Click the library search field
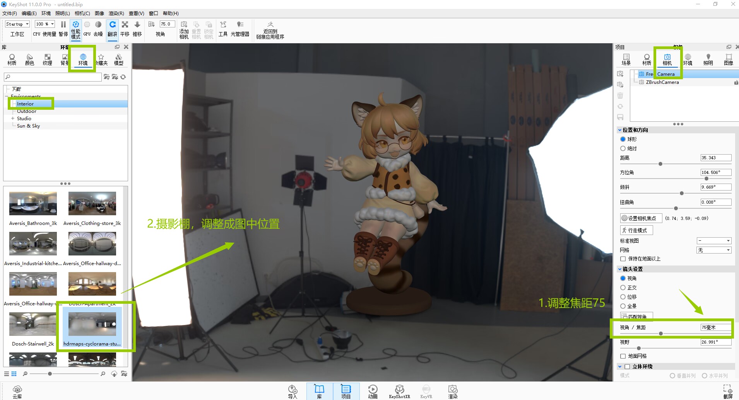 [x=53, y=77]
